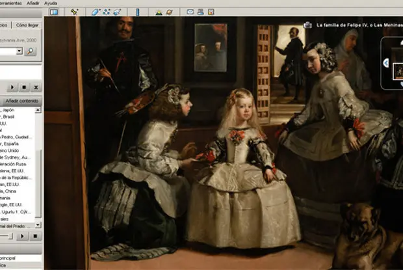Click the view in Google Maps icon
Screen dimensions: 403x270
pos(211,12)
